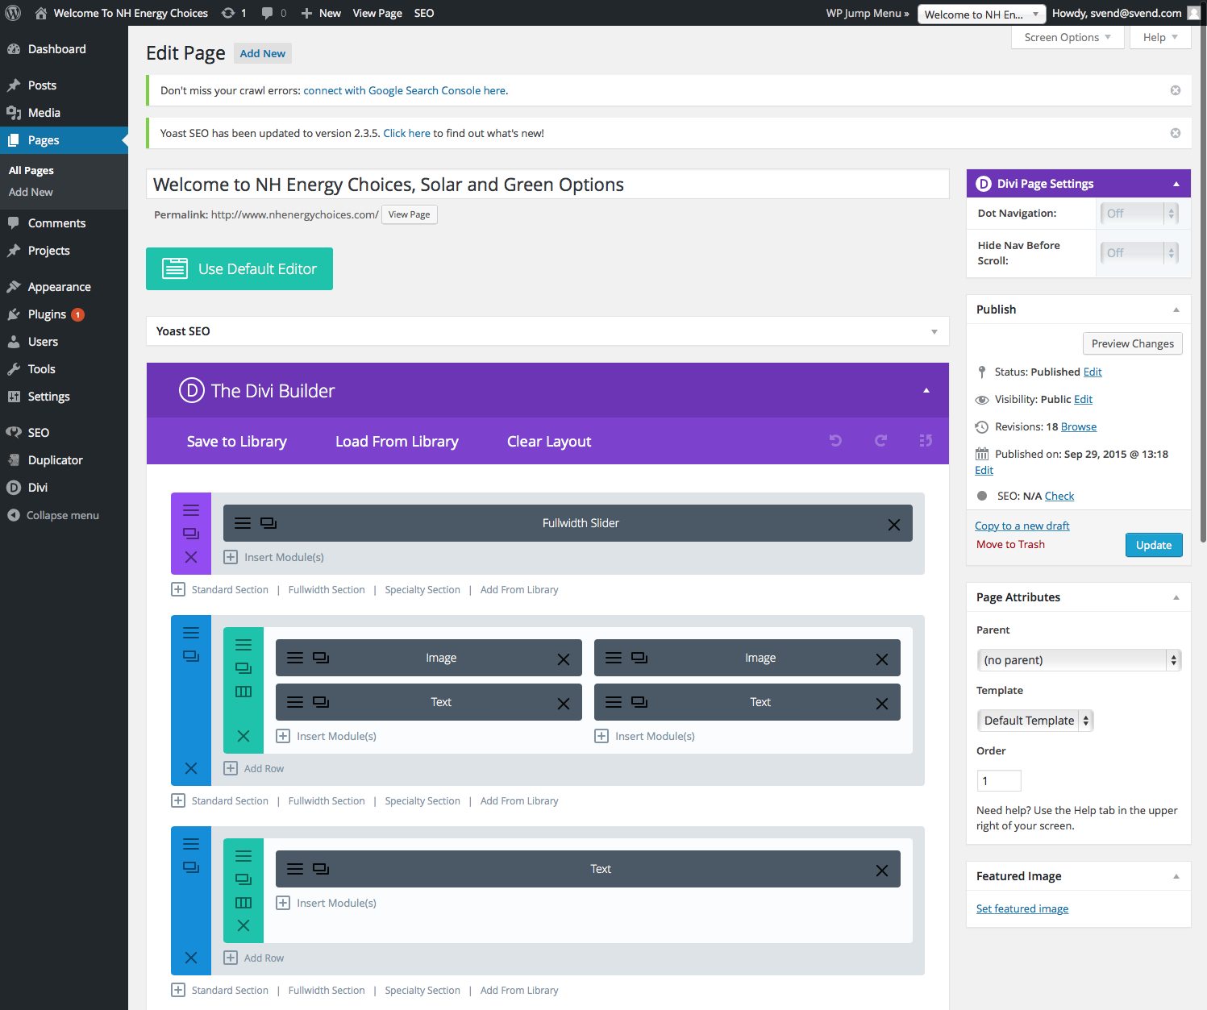
Task: Delete the purple fullwidth section
Action: [191, 557]
